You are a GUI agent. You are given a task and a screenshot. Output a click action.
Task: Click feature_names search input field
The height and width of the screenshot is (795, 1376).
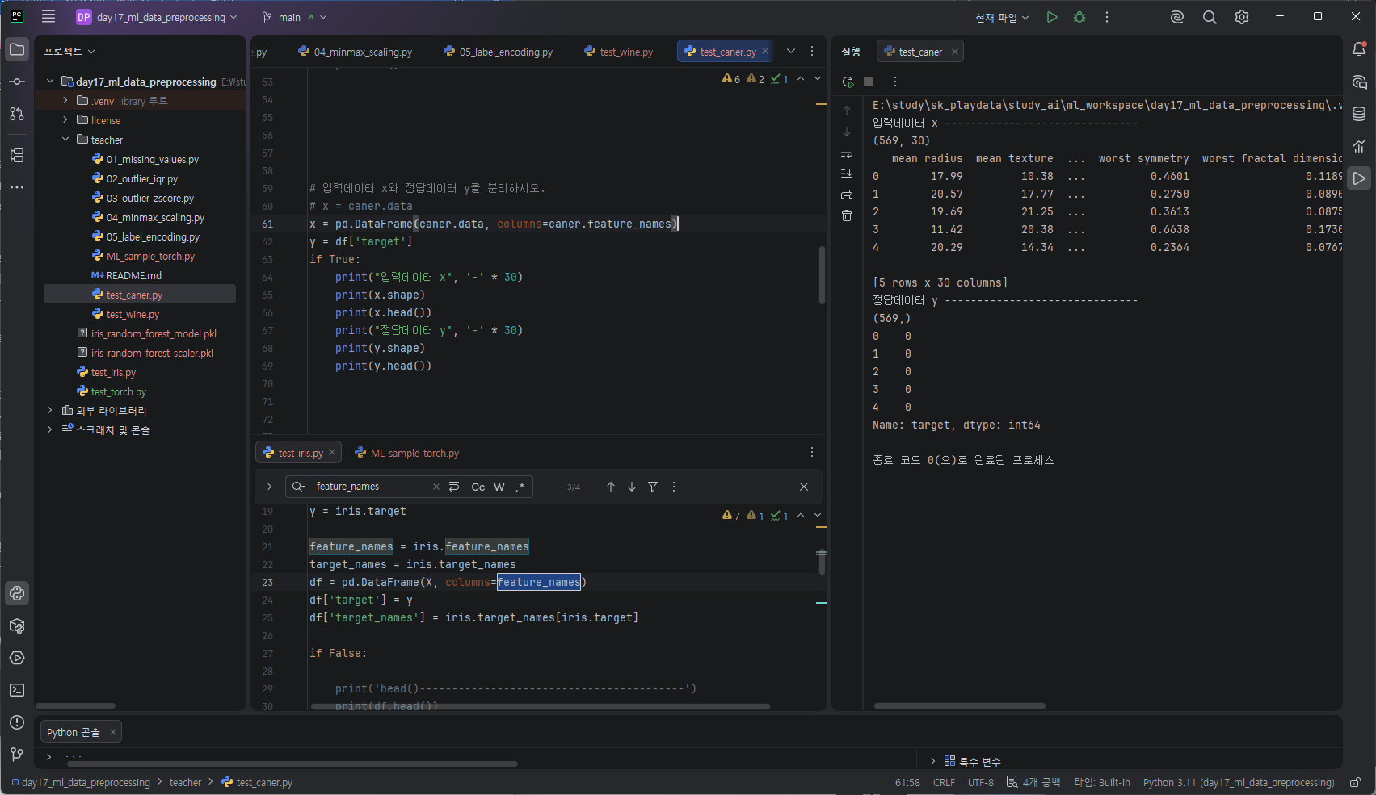point(372,487)
